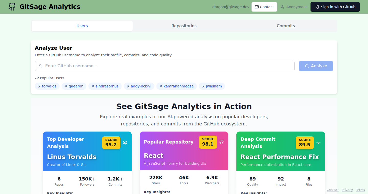Open the Repositories tab
Screen dimensions: 368x194
pyautogui.click(x=184, y=26)
